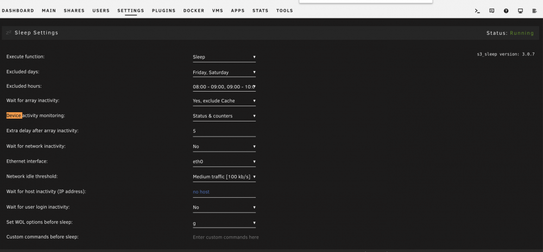Screen dimensions: 543x252
Task: Toggle the help question mark icon
Action: 506,11
